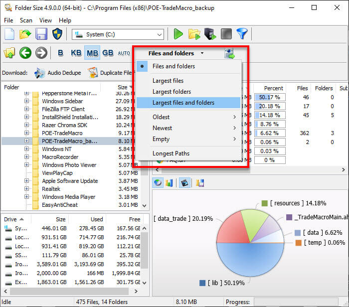
Task: Click the chart files and folders icon
Action: tap(199, 183)
